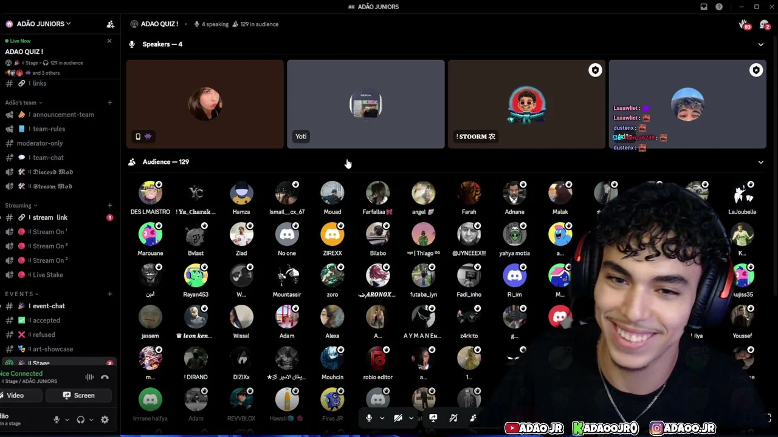The width and height of the screenshot is (778, 437).
Task: Join the Discord Mod voice channel
Action: click(x=59, y=172)
